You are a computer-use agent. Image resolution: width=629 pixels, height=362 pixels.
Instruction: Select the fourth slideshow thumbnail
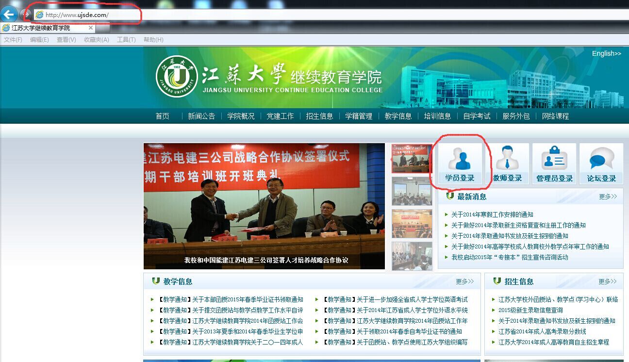tap(412, 256)
